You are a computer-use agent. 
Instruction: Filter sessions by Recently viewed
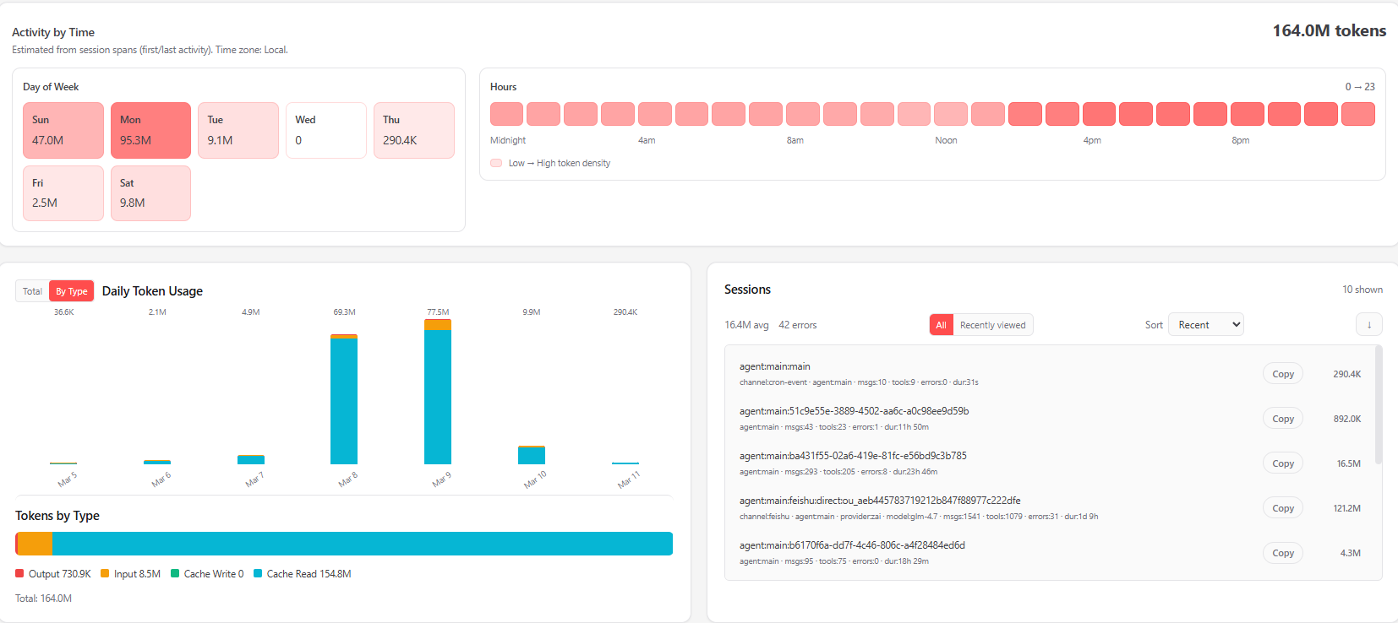coord(992,325)
